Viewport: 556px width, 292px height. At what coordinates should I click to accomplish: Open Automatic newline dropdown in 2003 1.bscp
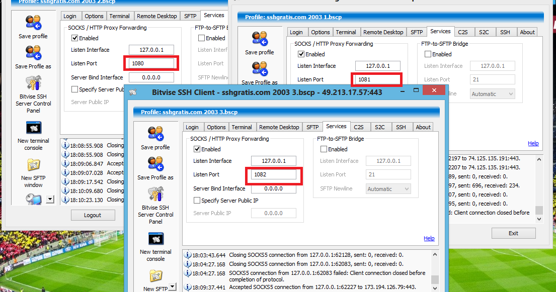coord(493,94)
